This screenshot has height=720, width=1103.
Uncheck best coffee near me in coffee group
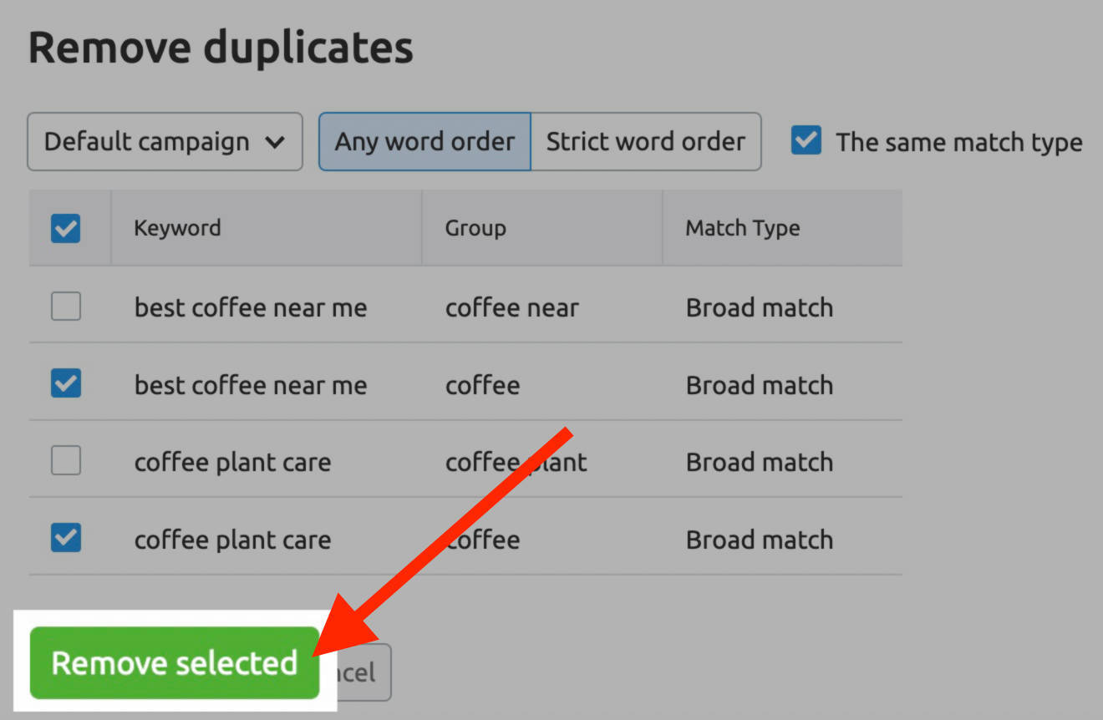[65, 384]
